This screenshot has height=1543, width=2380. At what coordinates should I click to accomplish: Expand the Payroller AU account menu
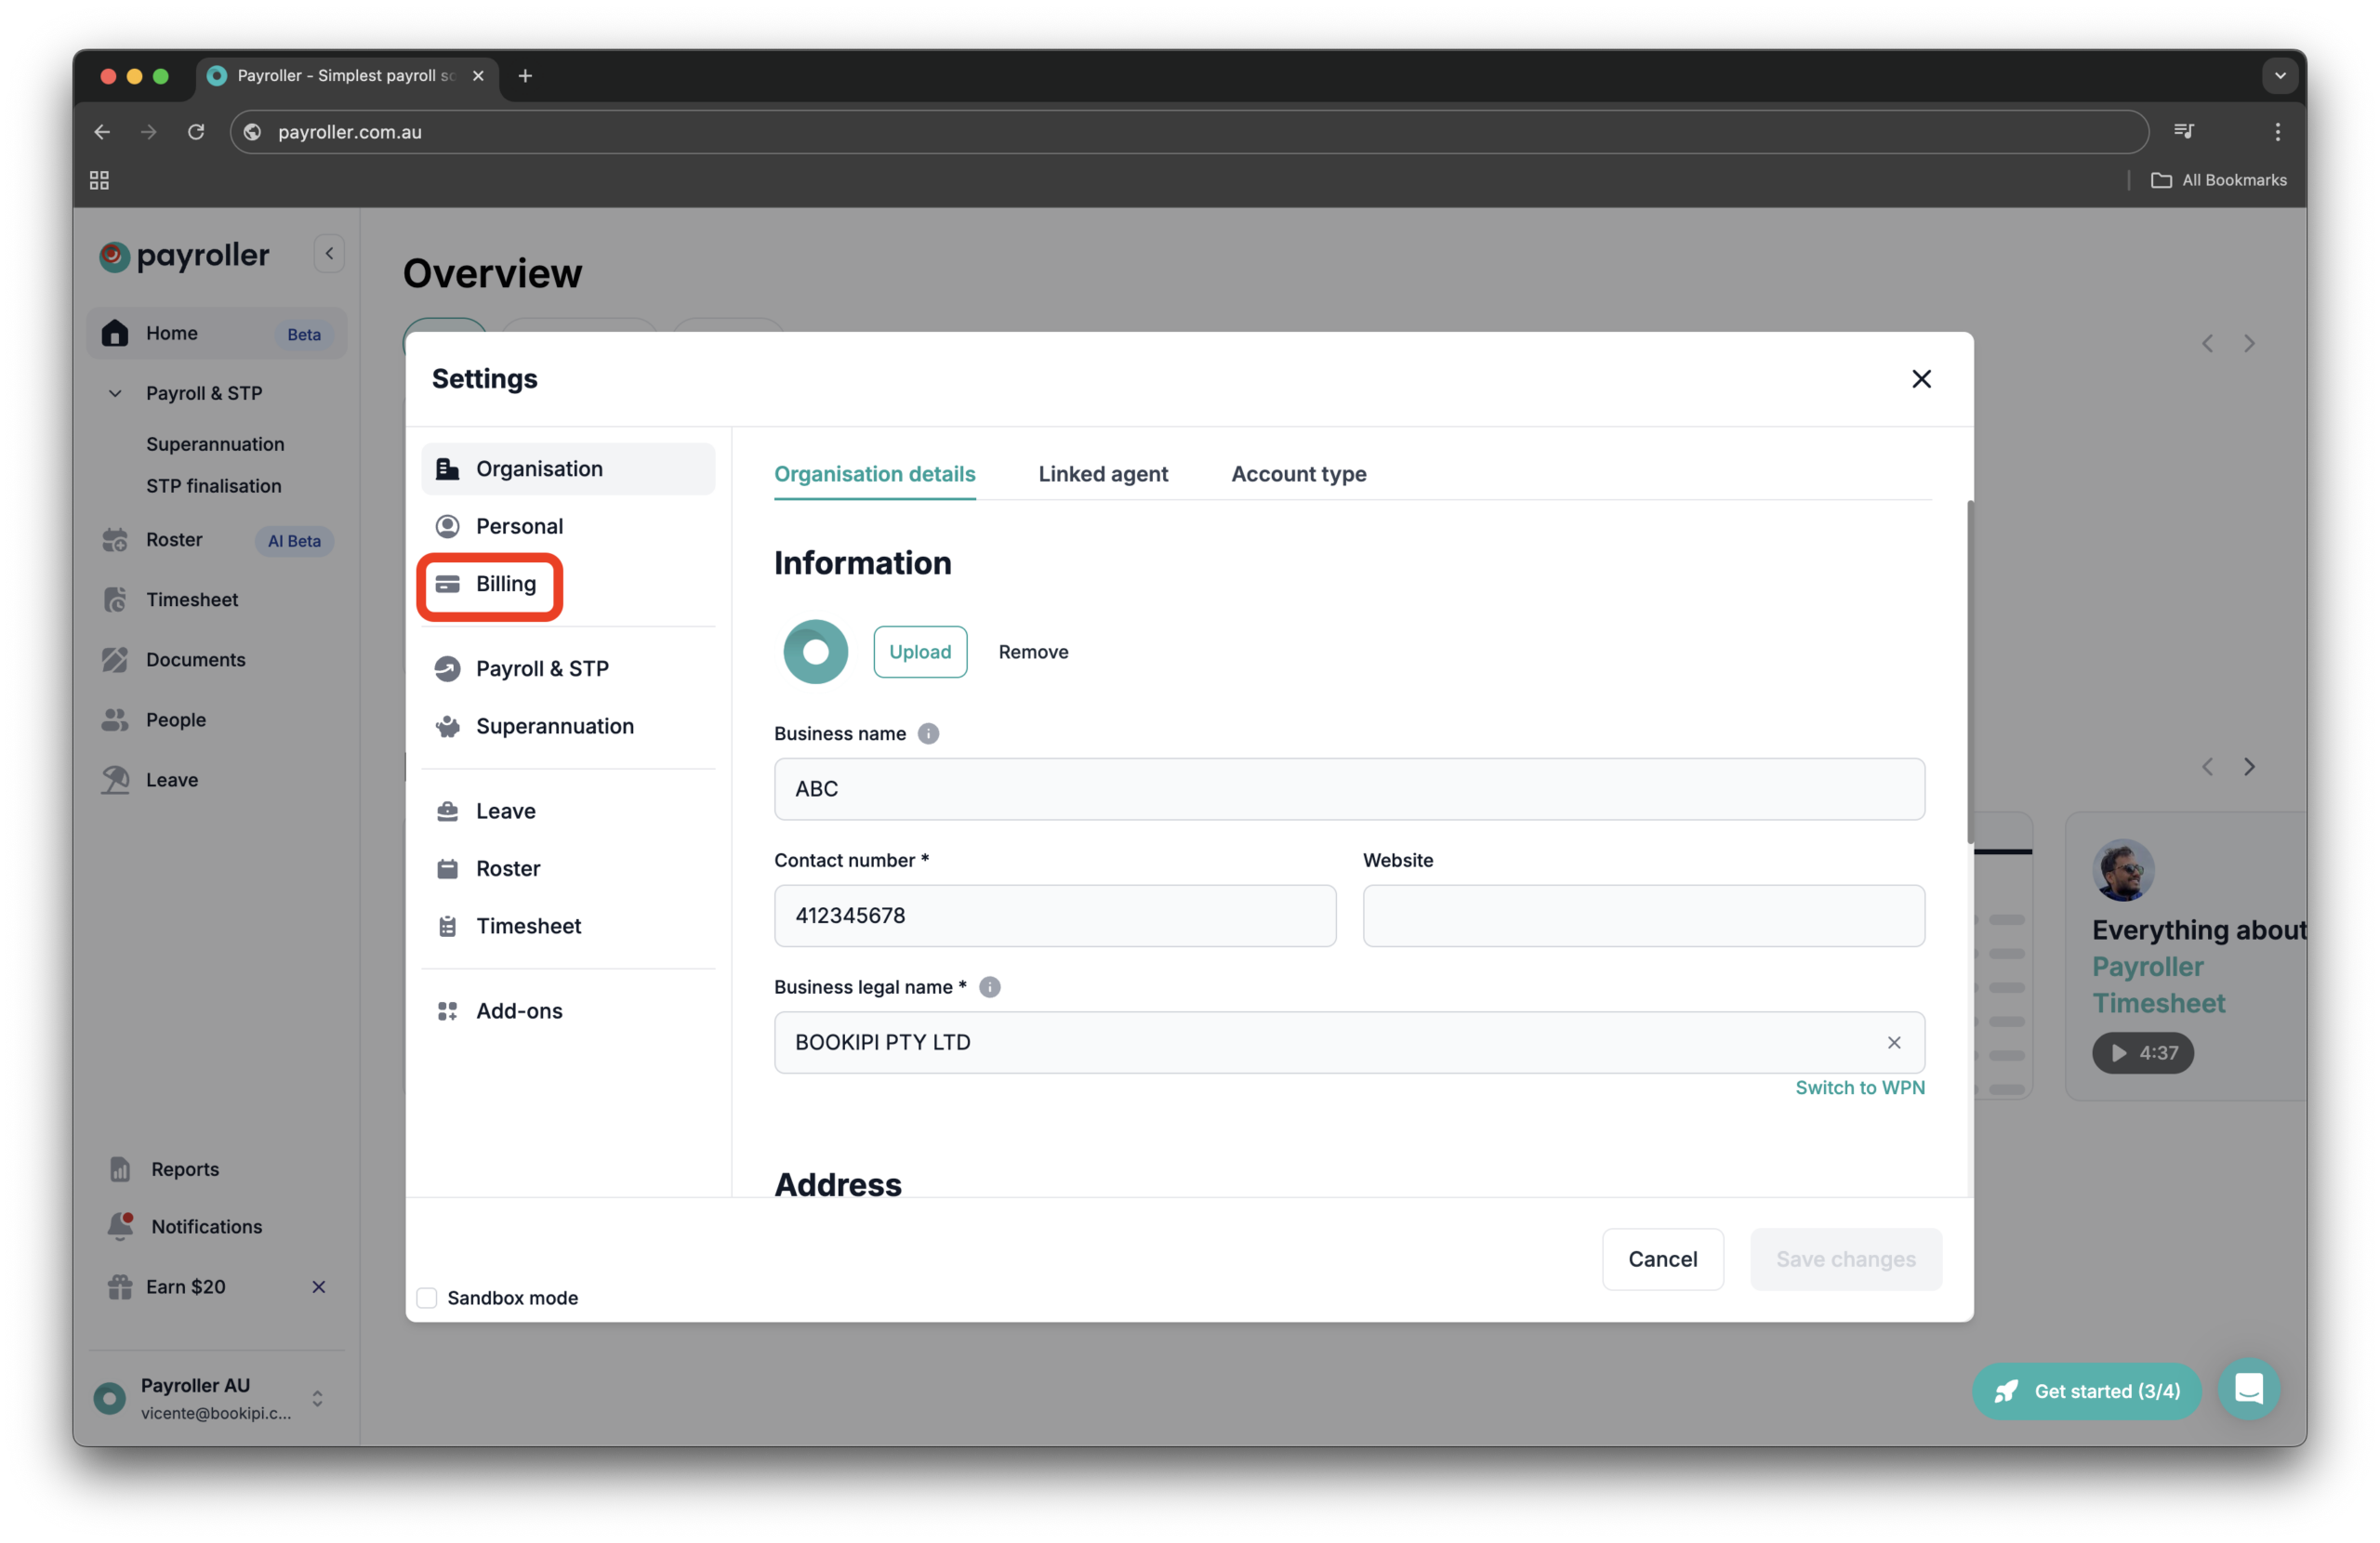coord(317,1398)
